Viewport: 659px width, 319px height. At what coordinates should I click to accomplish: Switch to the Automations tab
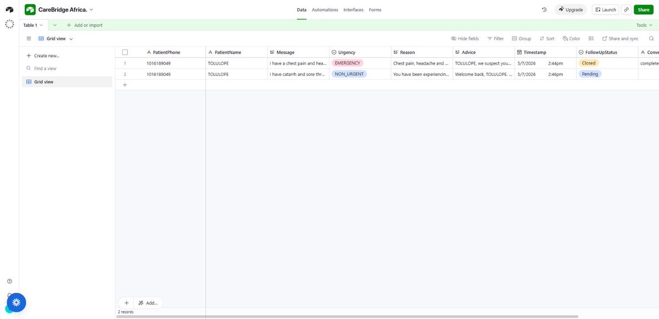(325, 10)
